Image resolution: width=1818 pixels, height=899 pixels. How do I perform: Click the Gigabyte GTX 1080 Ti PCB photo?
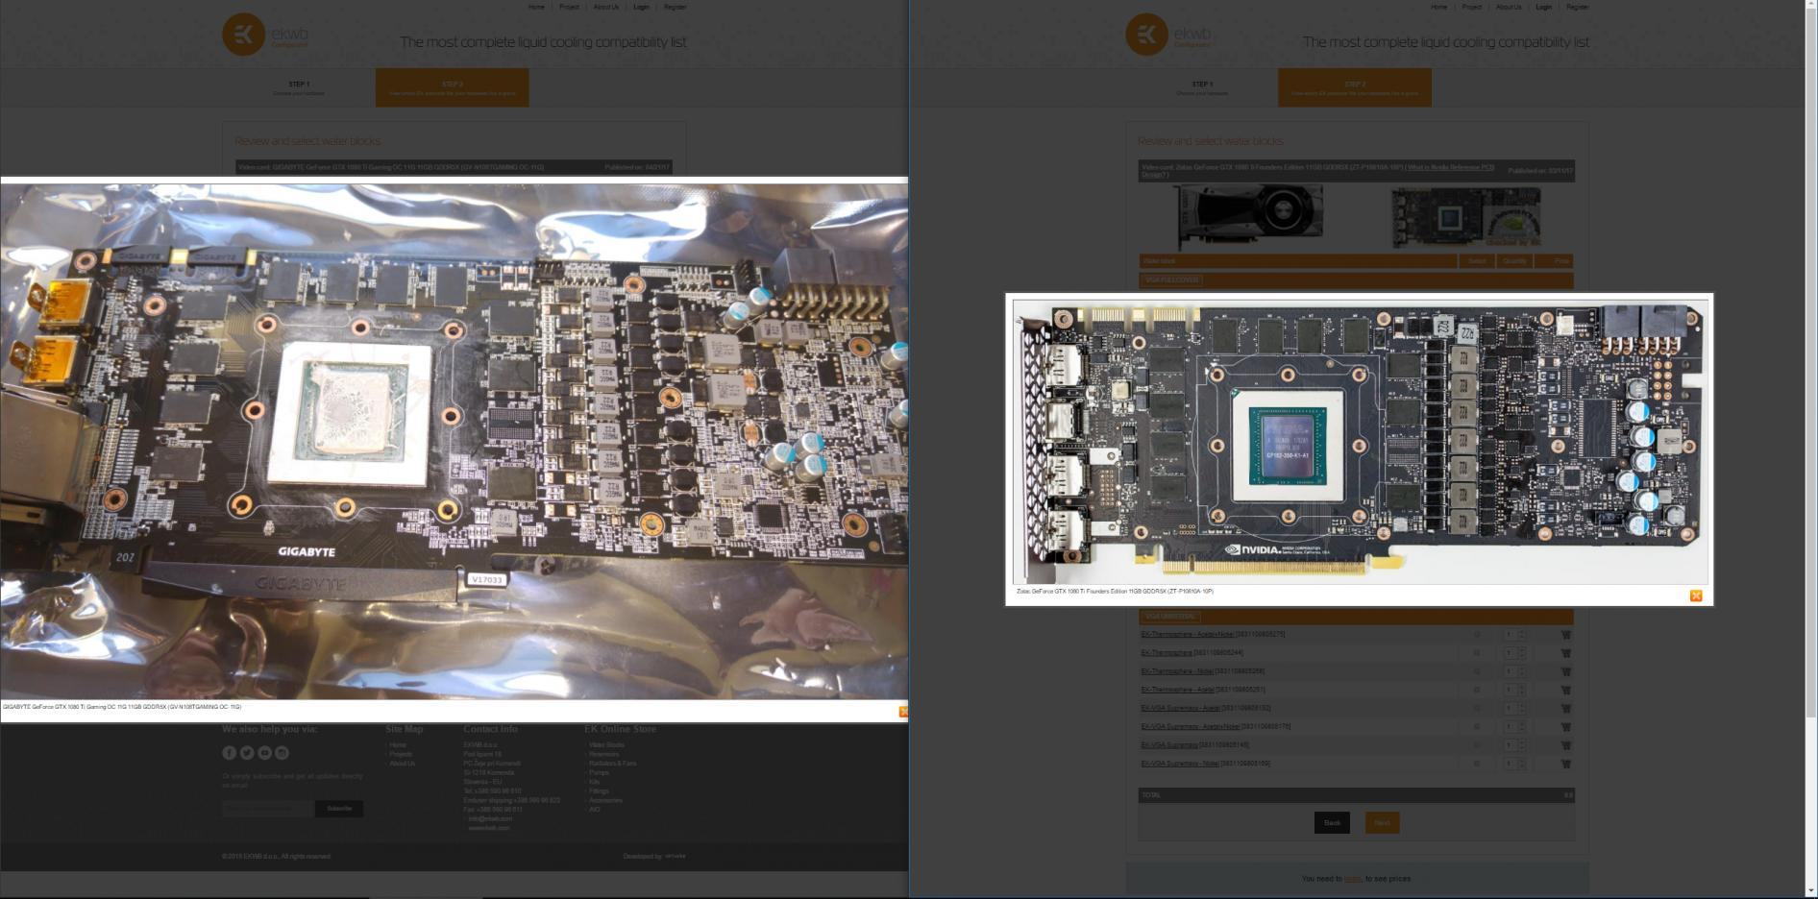[x=454, y=441]
